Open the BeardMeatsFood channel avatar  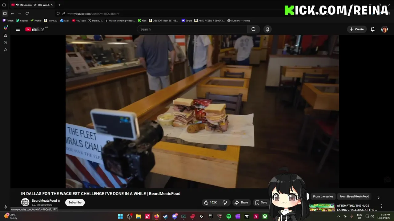pyautogui.click(x=25, y=202)
